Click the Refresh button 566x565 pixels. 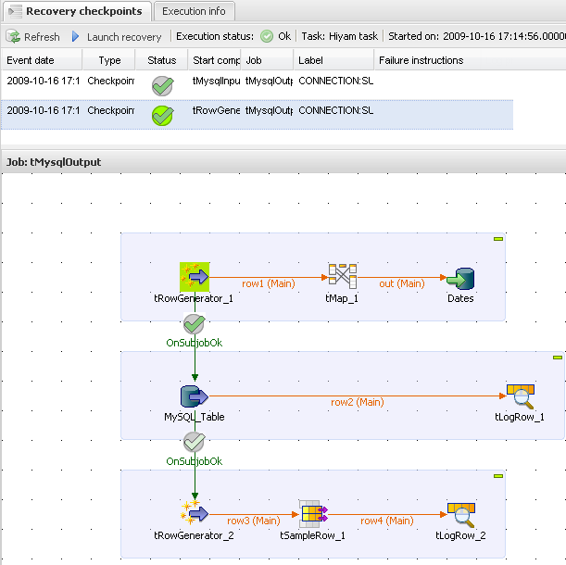tap(34, 37)
